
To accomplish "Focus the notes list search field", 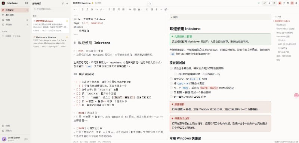I will 50,9.
